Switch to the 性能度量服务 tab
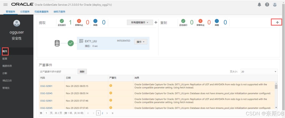285x118 pixels. (x=42, y=12)
